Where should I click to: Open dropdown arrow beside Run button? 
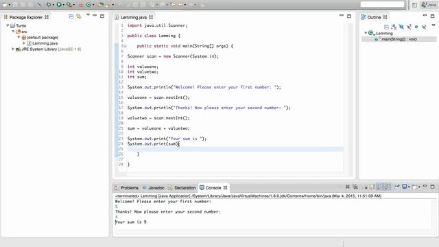[x=64, y=5]
